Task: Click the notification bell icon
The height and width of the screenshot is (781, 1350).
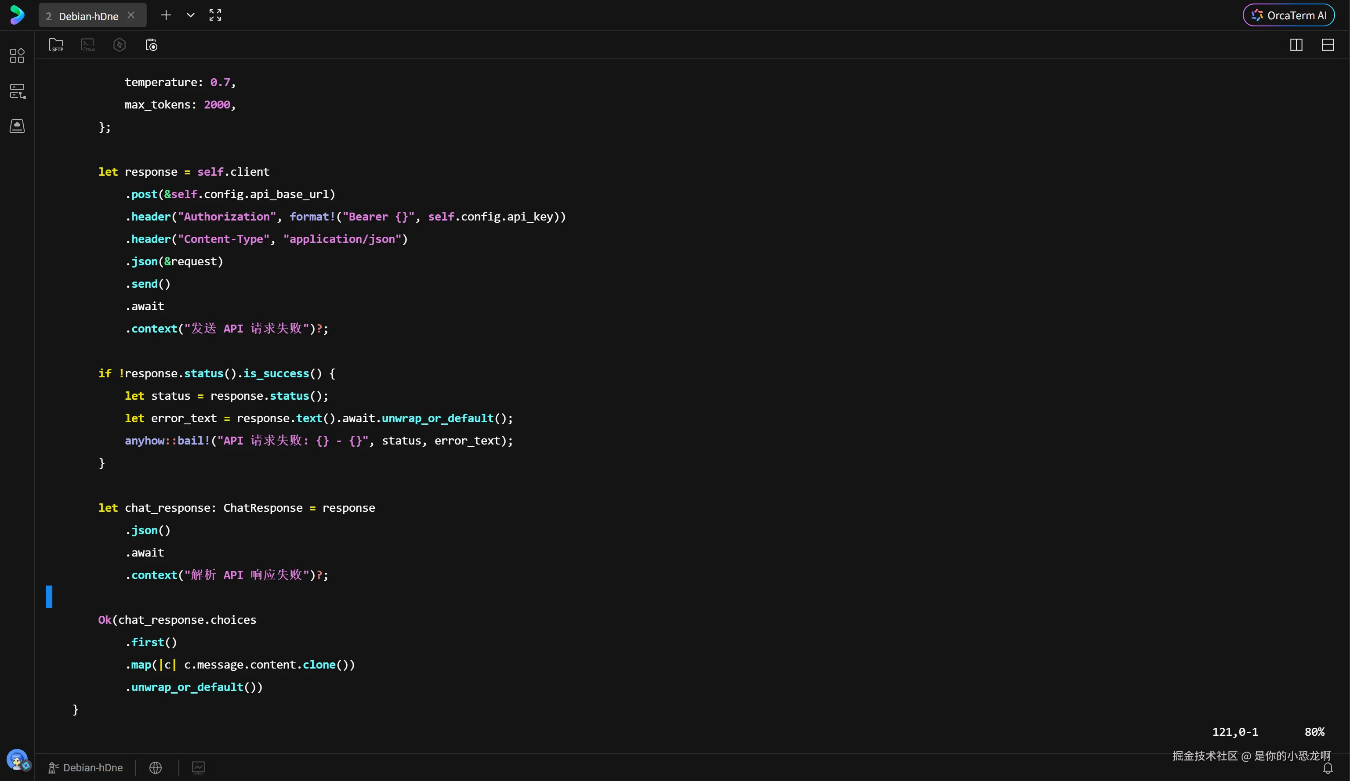Action: point(1328,769)
